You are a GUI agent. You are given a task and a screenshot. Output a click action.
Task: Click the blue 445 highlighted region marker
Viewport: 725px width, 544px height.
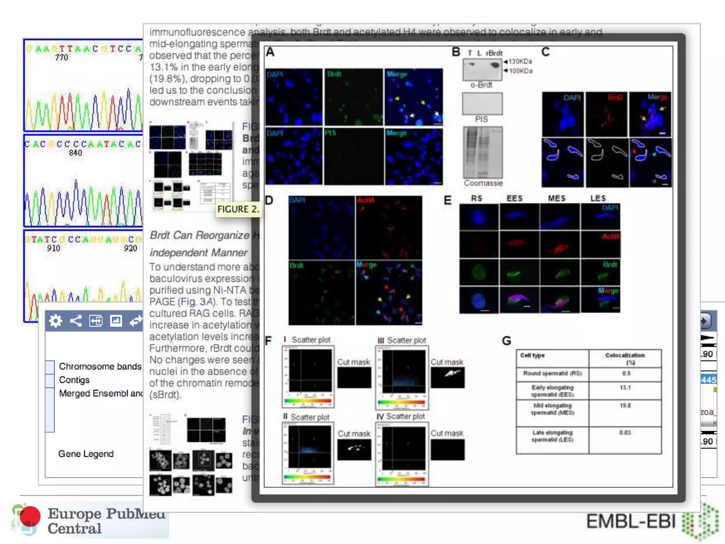coord(708,380)
